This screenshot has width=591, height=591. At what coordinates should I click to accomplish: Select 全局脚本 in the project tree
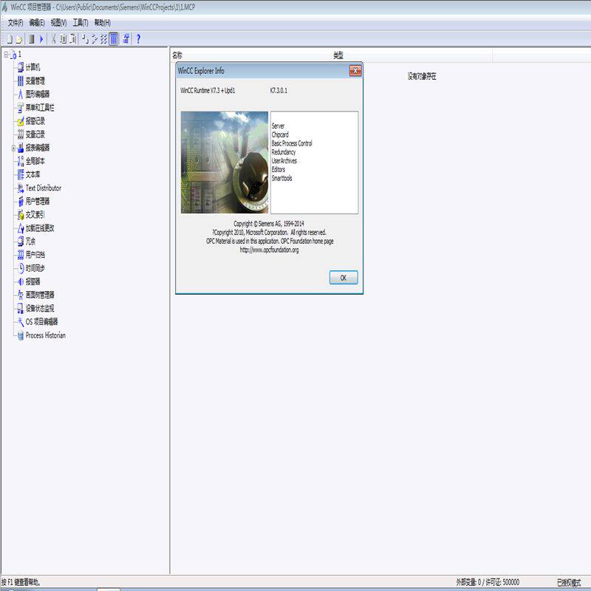35,161
